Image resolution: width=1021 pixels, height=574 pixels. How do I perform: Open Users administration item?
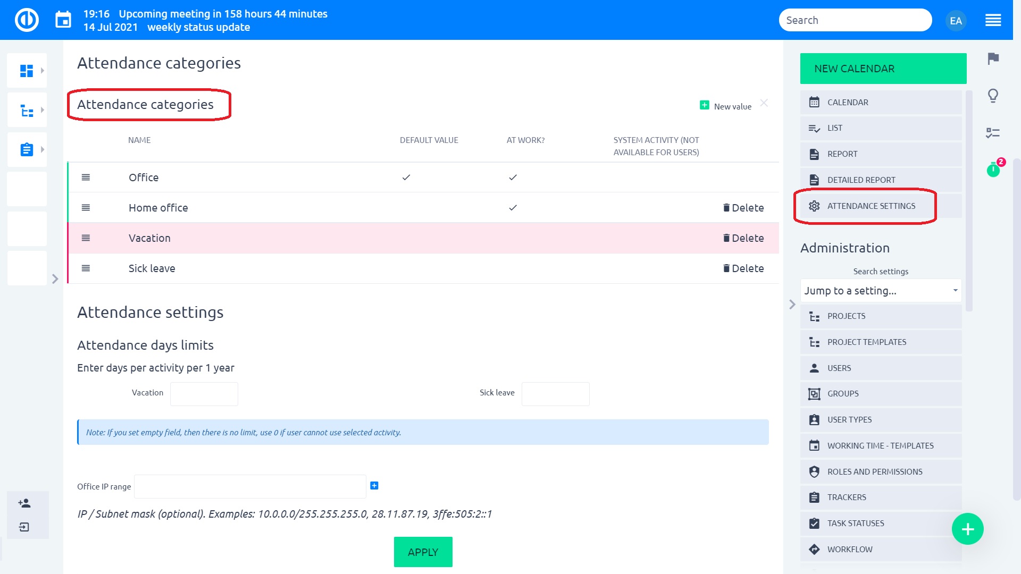(x=881, y=368)
